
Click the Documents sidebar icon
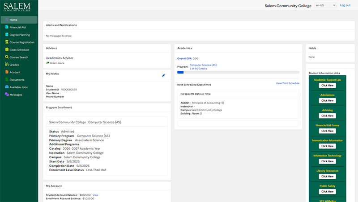point(7,80)
